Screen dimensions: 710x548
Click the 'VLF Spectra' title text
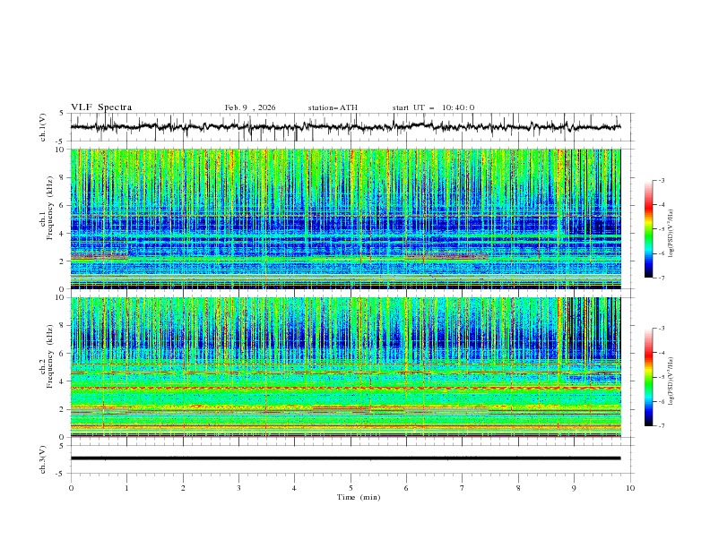coord(101,107)
